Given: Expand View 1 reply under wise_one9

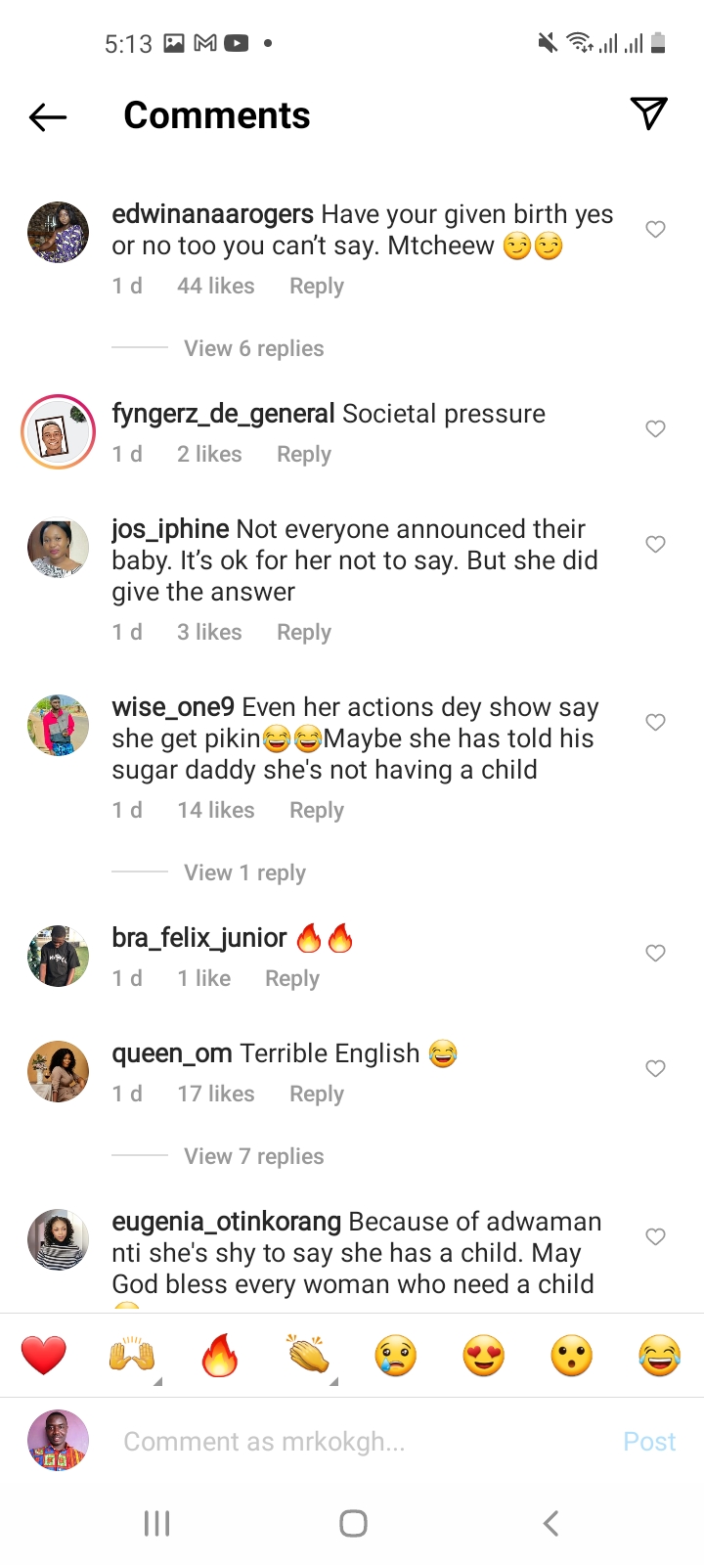Looking at the screenshot, I should pos(245,872).
